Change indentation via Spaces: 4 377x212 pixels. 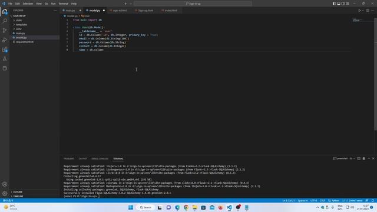(x=302, y=200)
